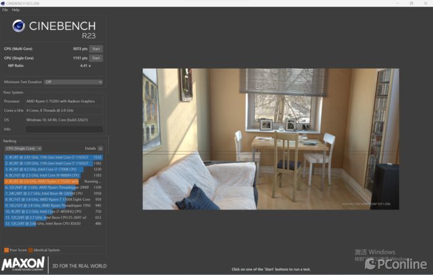This screenshot has height=275, width=433.
Task: Select ranking row 4 Intel Core i9-9880H
Action: coord(53,175)
